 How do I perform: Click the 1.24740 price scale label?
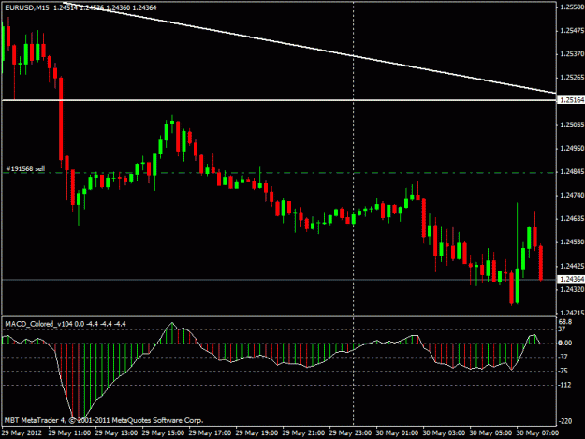pos(572,196)
